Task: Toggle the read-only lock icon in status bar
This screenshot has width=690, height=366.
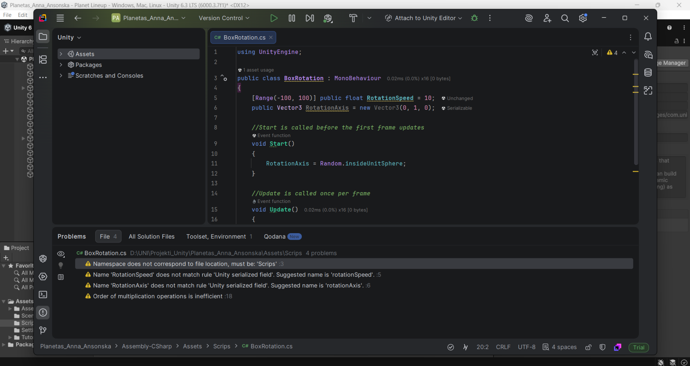Action: click(x=588, y=347)
